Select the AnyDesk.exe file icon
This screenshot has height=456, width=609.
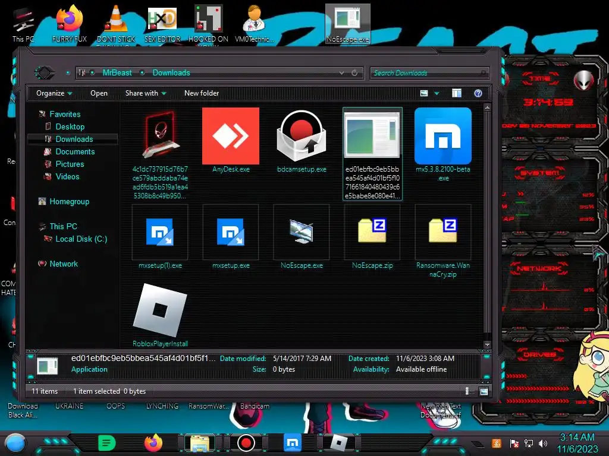[231, 136]
